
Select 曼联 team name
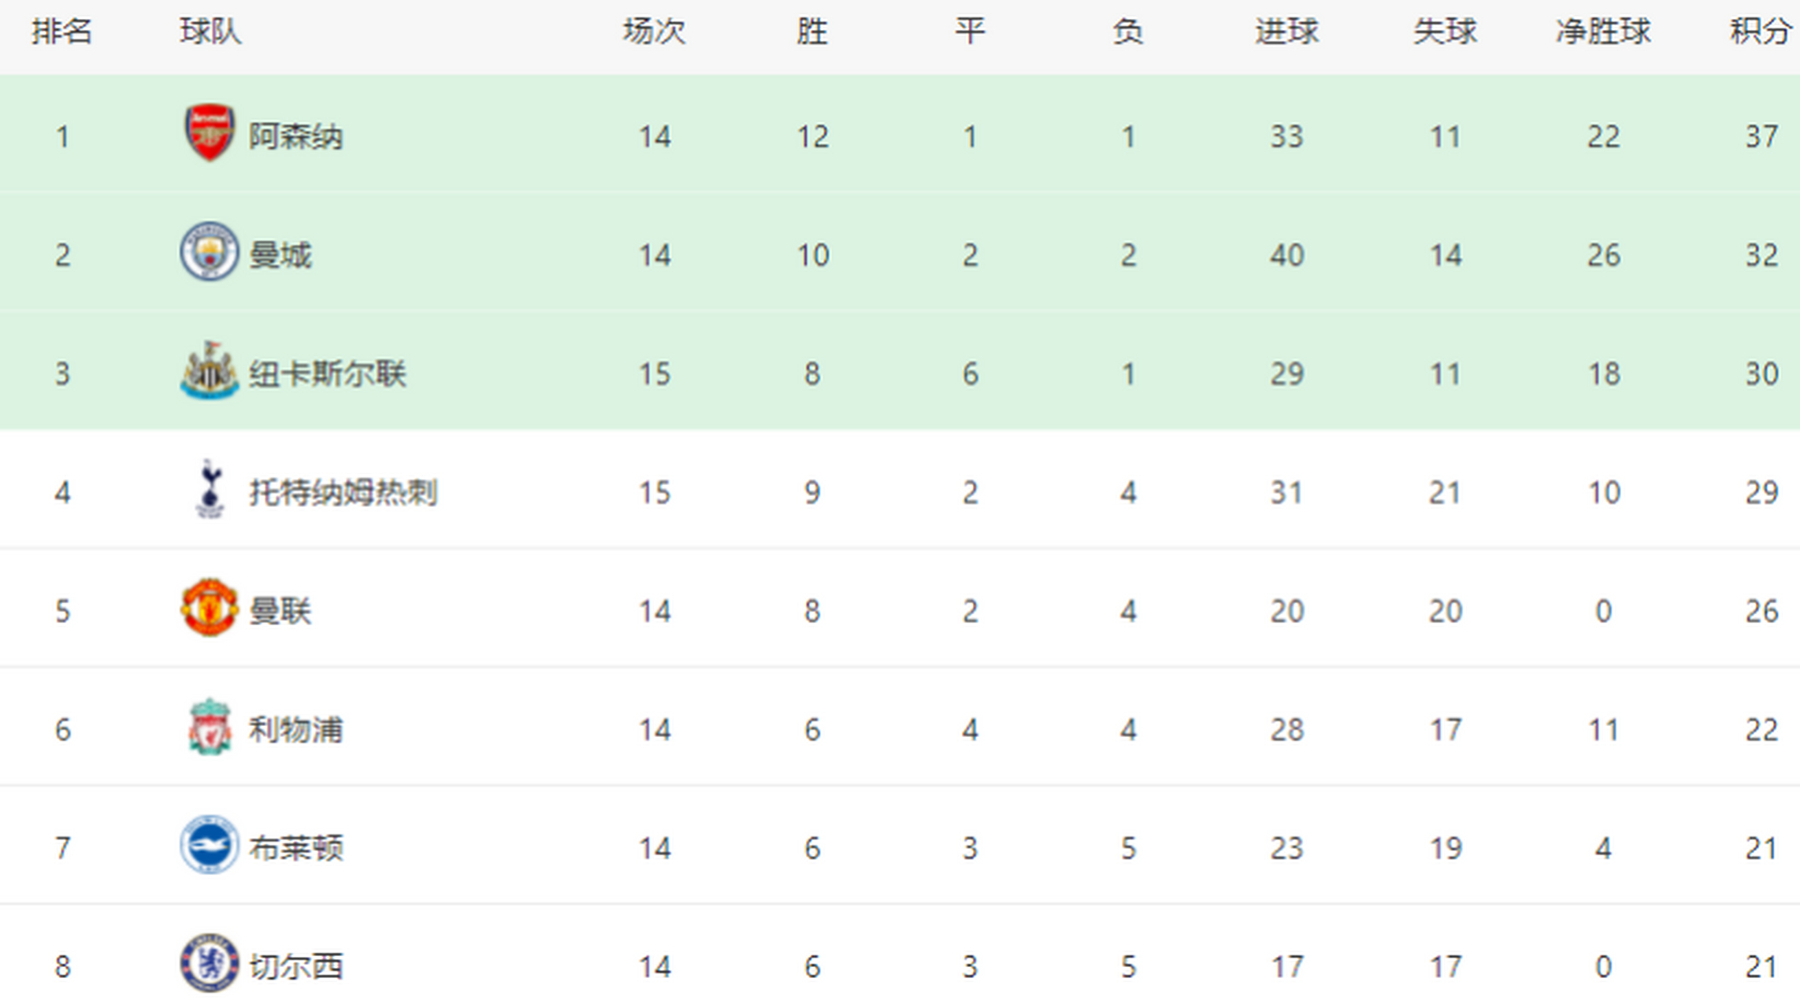[x=280, y=611]
